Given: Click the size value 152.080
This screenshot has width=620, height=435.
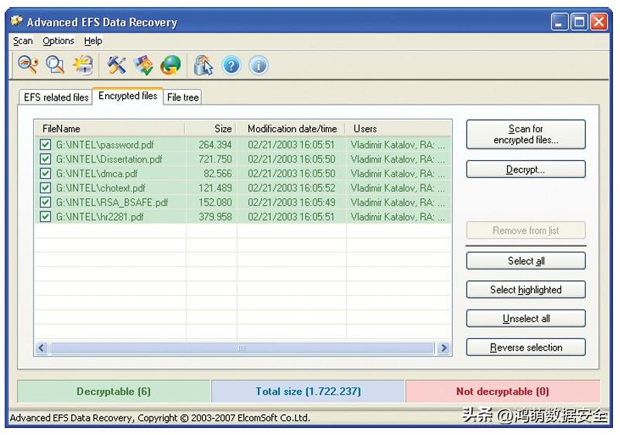Looking at the screenshot, I should tap(215, 202).
